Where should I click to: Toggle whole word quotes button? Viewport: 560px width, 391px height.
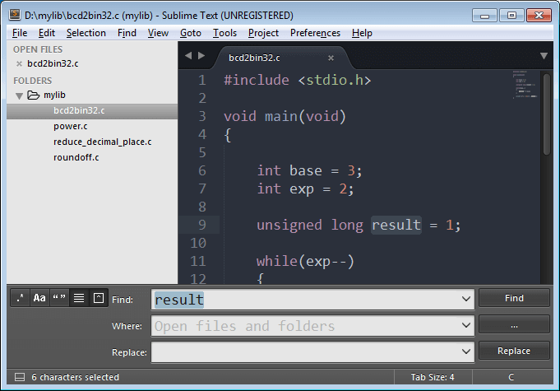(59, 298)
